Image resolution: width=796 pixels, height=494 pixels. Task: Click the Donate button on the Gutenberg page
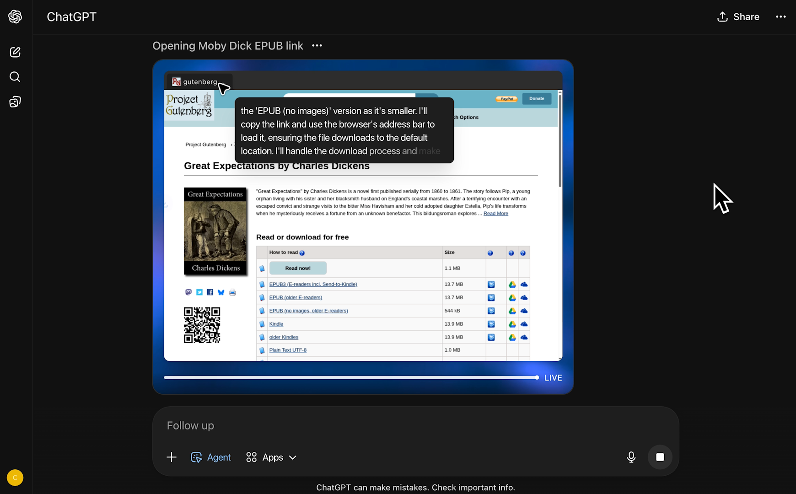[x=536, y=98]
